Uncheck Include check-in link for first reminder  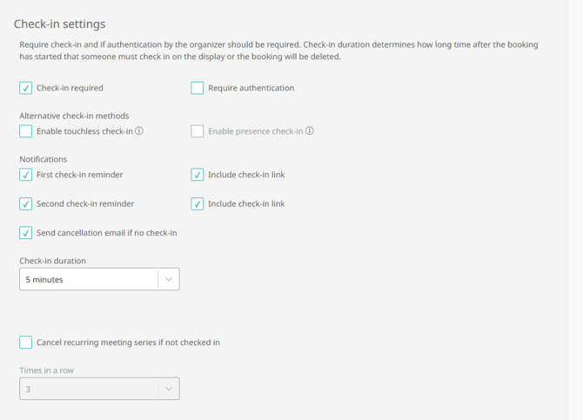pos(198,175)
